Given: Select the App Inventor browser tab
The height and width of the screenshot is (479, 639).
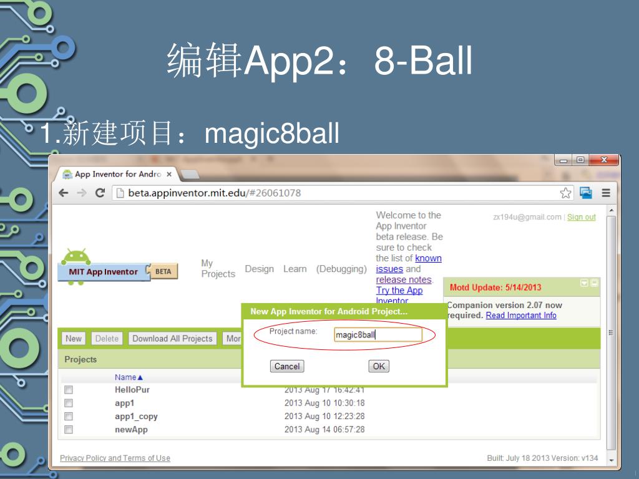Looking at the screenshot, I should click(117, 175).
